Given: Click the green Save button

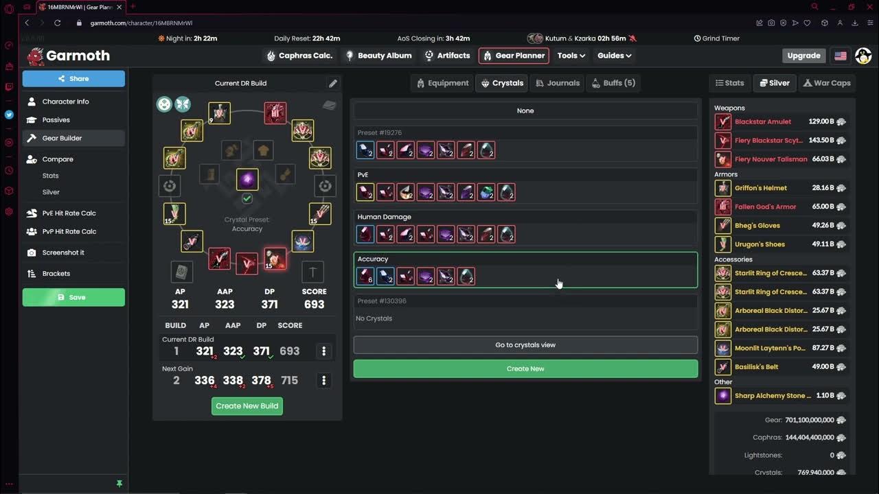Looking at the screenshot, I should [x=73, y=297].
